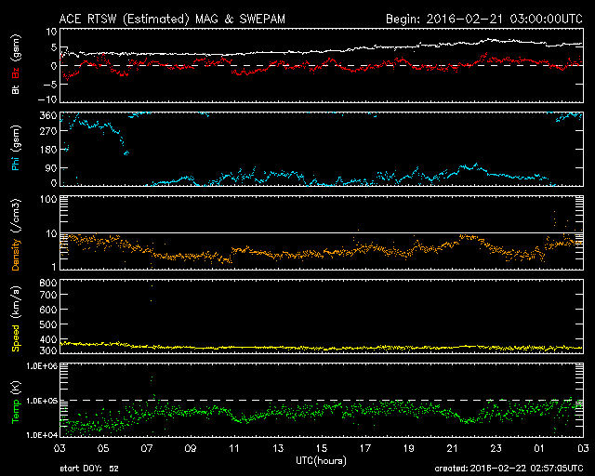This screenshot has width=595, height=476.
Task: Select the 19 hour tick label
Action: point(409,448)
